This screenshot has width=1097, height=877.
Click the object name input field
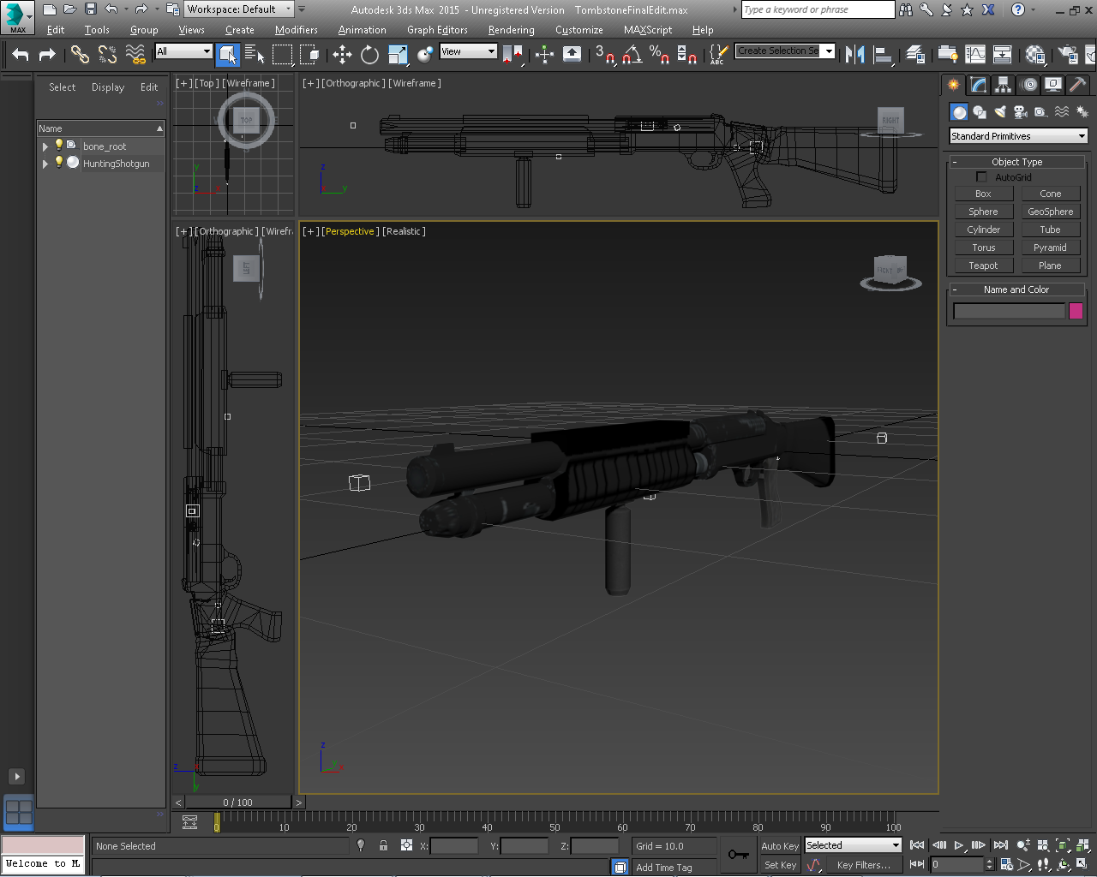[1009, 311]
